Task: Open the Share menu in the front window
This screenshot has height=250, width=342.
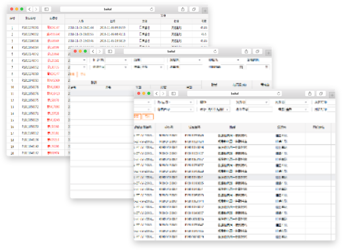Action: coord(309,93)
